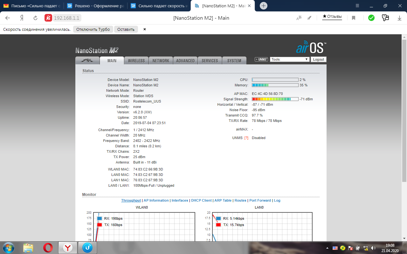Click the browser back arrow
This screenshot has width=407, height=254.
click(8, 18)
